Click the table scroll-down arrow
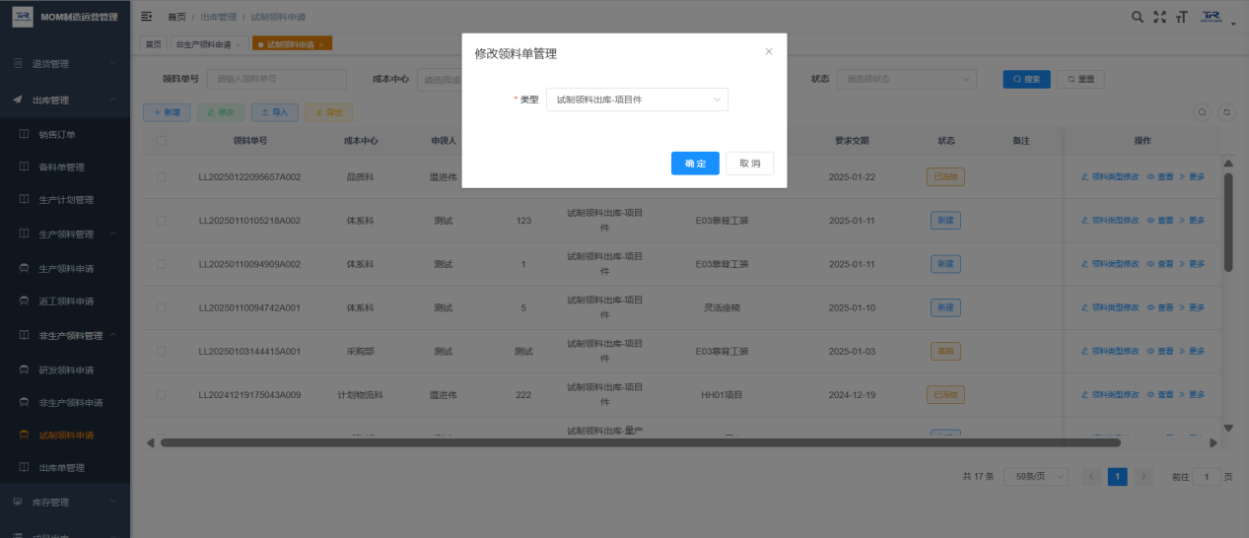The width and height of the screenshot is (1249, 538). pos(1228,428)
